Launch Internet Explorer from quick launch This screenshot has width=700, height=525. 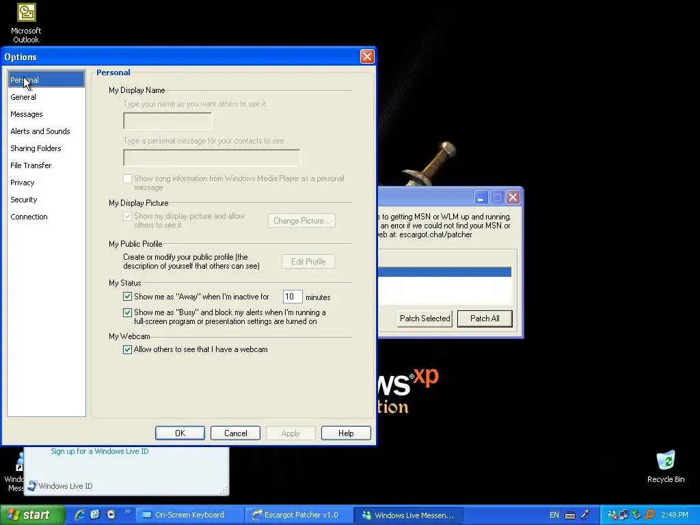[x=80, y=515]
